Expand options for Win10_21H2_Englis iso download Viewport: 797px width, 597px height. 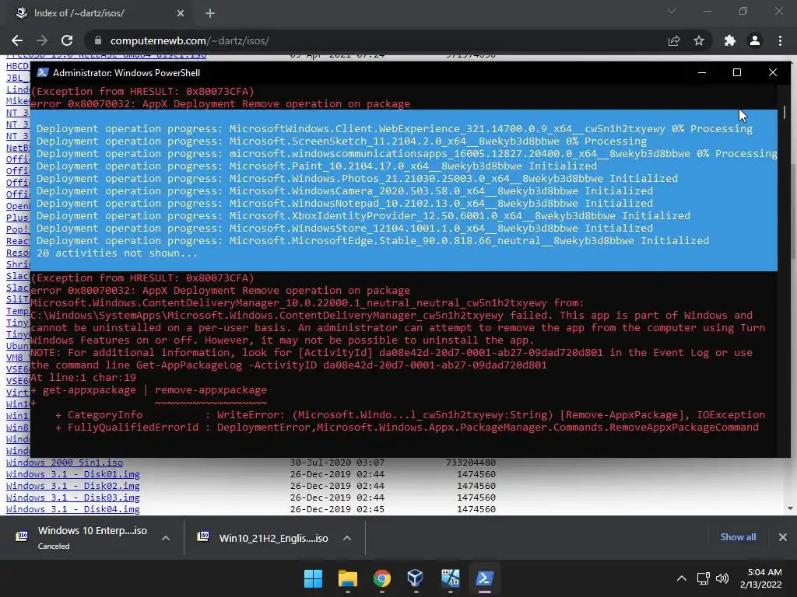347,538
